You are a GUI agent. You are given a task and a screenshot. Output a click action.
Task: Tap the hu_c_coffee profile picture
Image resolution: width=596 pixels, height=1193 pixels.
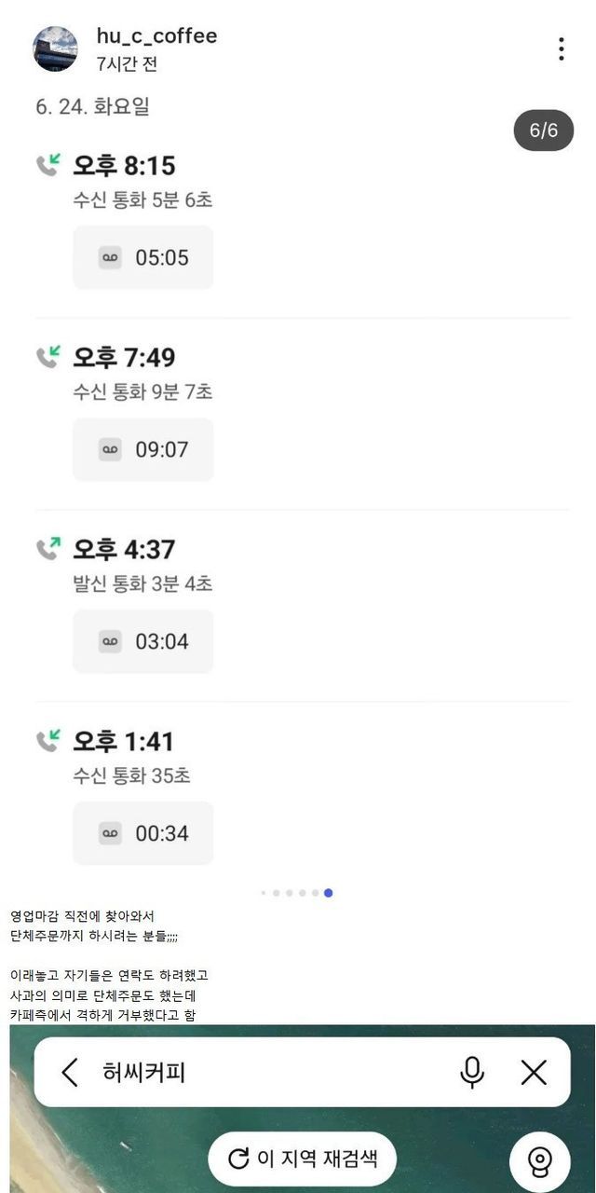tap(56, 48)
